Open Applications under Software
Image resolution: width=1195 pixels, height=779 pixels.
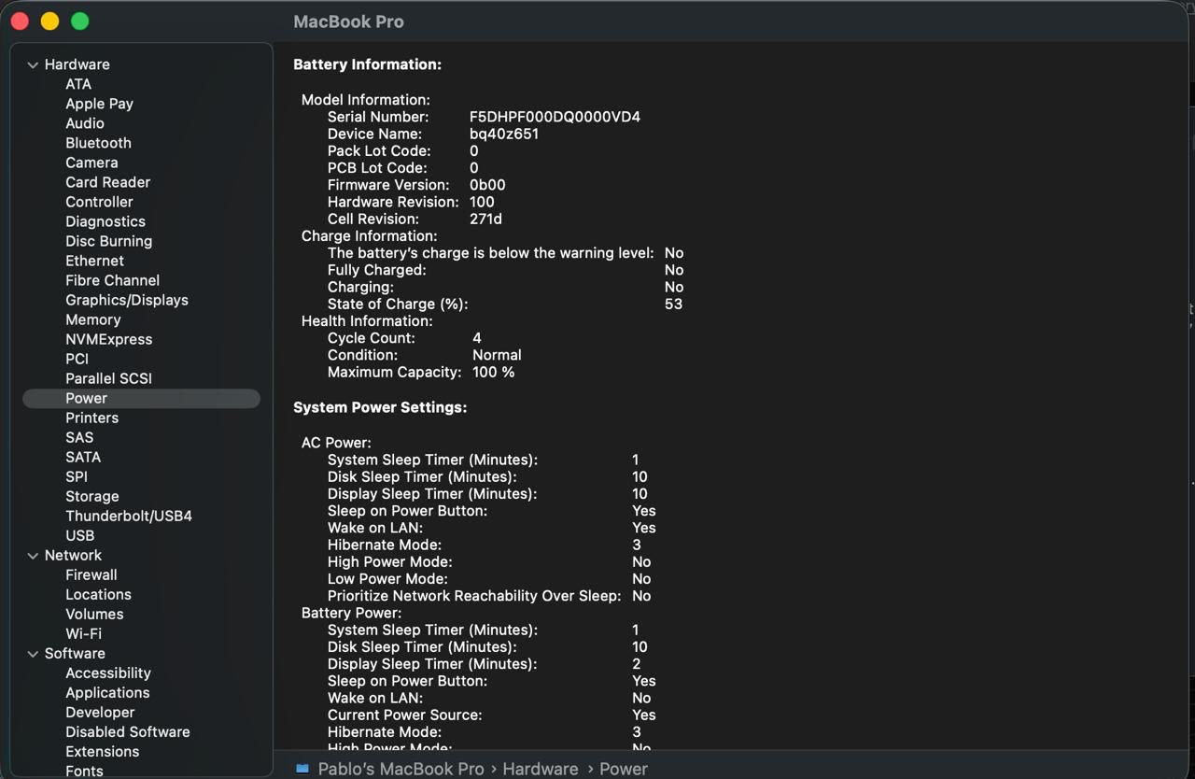107,692
